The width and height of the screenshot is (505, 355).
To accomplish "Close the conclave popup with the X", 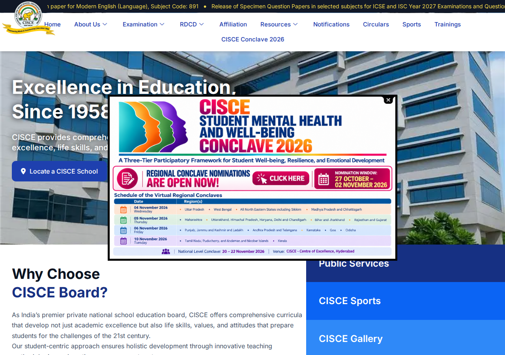I will [x=388, y=100].
